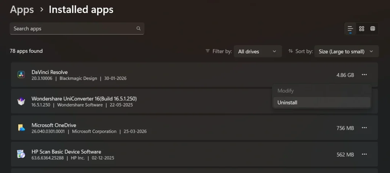
Task: Click into the Search apps field
Action: [x=77, y=29]
